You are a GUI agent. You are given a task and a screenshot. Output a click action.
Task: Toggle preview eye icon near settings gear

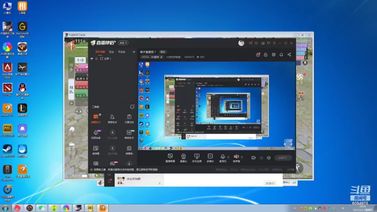coord(262,158)
